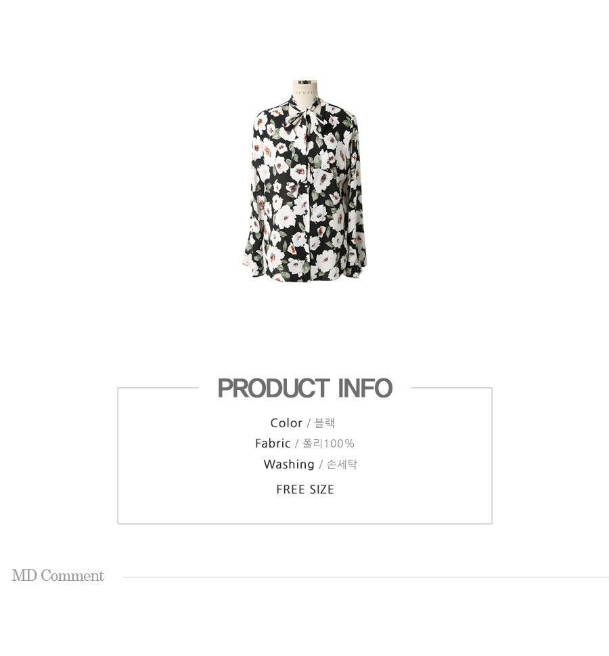This screenshot has height=656, width=609.
Task: Click the product info box bottom border
Action: click(x=305, y=523)
